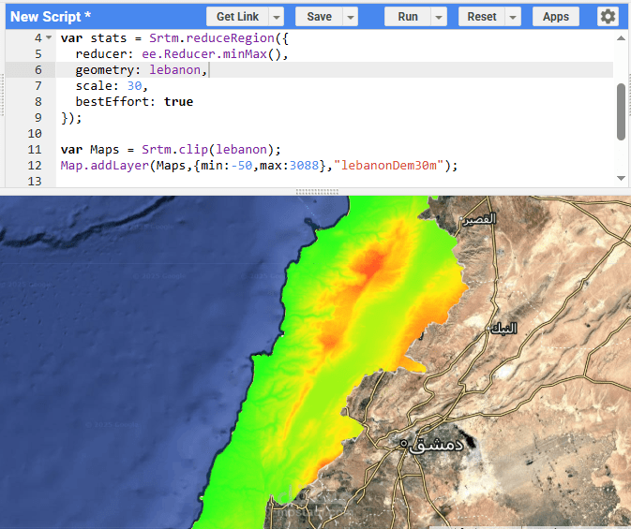Click the Get Link button
The image size is (631, 529).
pos(237,17)
